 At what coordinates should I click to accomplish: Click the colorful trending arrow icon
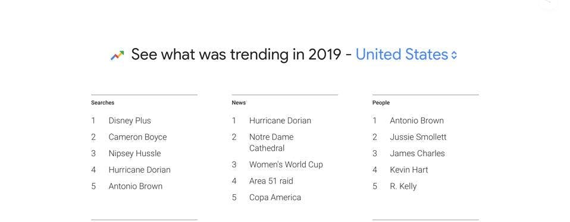[x=117, y=55]
